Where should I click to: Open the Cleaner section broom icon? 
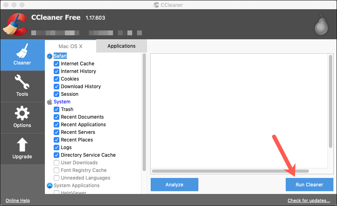coord(22,51)
